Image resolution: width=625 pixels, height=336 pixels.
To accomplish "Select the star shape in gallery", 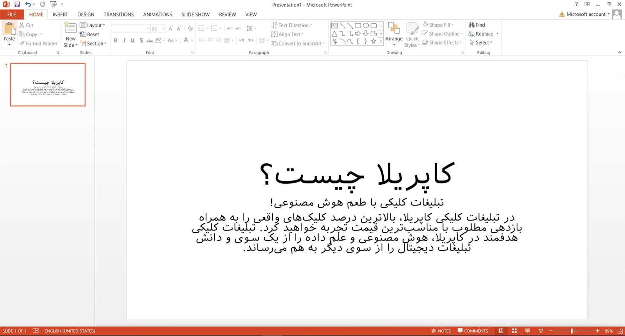I will [374, 41].
